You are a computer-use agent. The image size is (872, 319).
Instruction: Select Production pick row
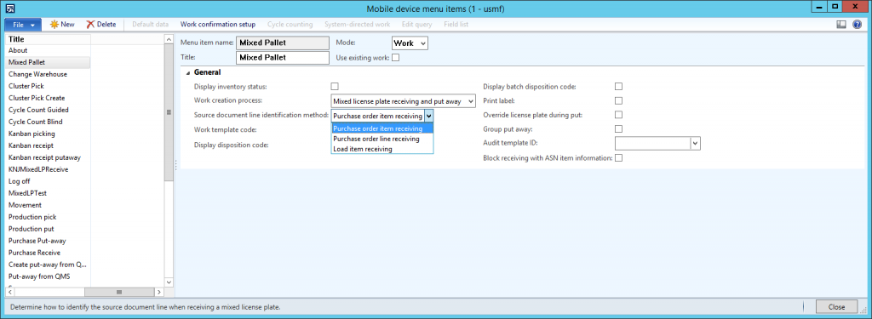[48, 217]
